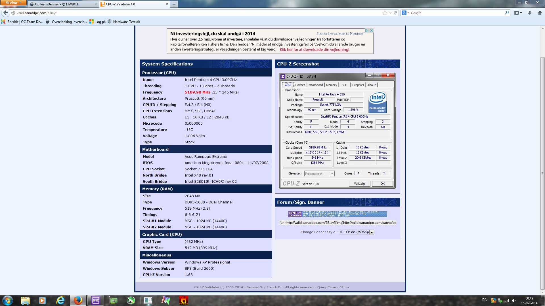Open the Log på bookmark
Viewport: 545px width, 306px height.
(97, 22)
